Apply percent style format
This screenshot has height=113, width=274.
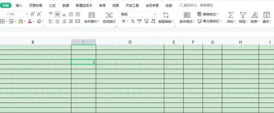133,21
